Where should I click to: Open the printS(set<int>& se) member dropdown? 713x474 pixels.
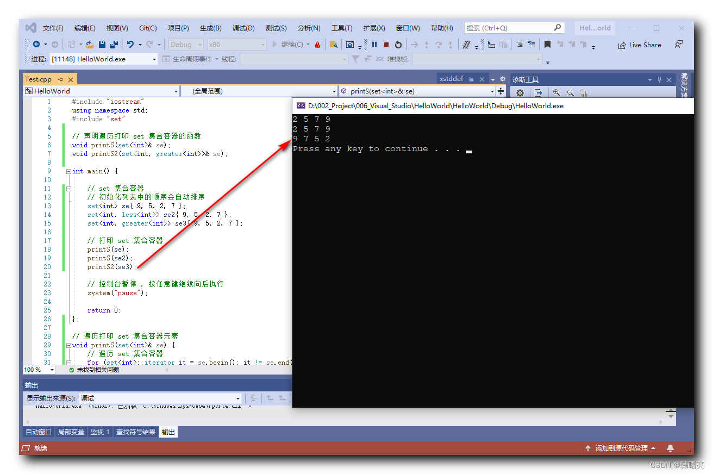tap(417, 91)
